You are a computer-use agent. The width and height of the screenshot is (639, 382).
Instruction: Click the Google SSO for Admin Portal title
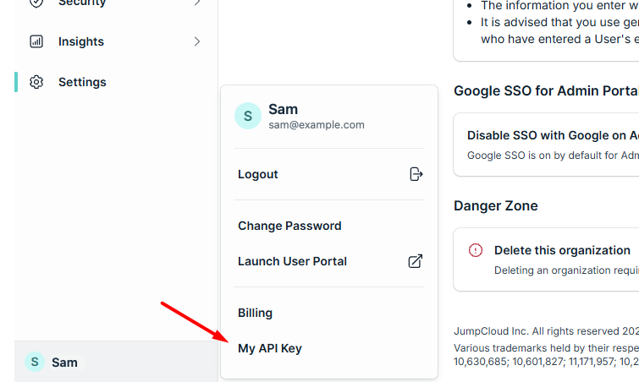tap(546, 90)
